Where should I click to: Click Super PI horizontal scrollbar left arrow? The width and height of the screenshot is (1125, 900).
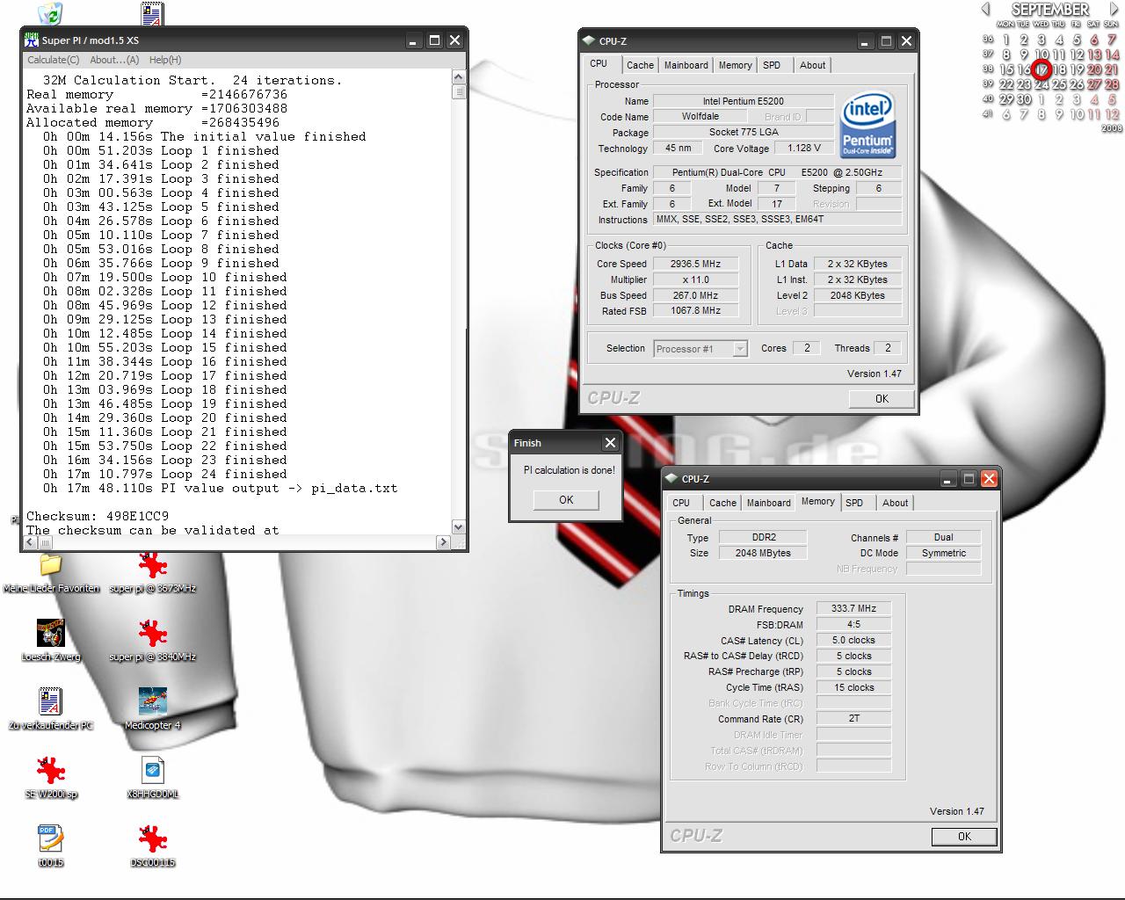31,543
